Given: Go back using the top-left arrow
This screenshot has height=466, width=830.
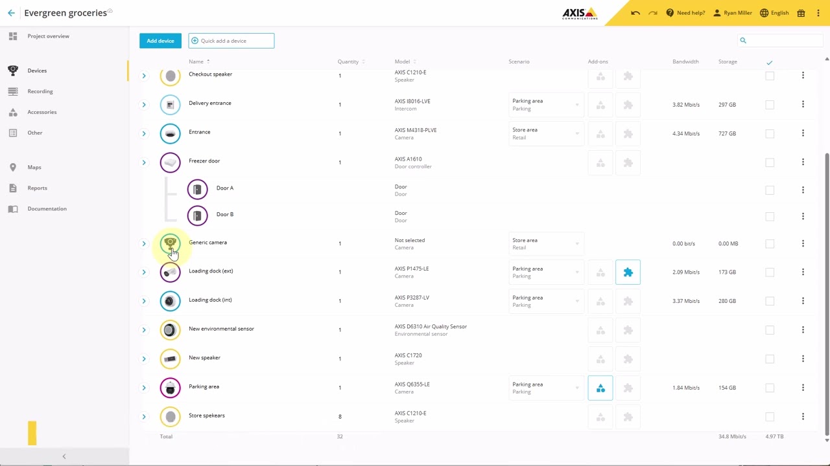Looking at the screenshot, I should [x=11, y=13].
